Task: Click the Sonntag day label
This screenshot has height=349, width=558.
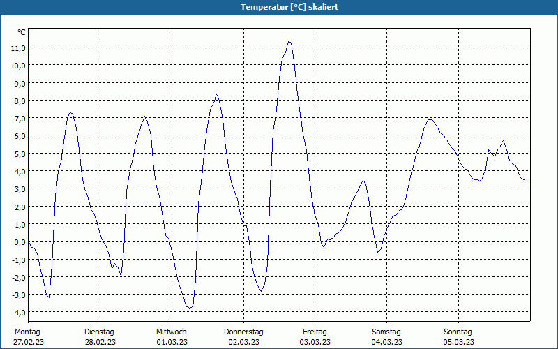Action: (458, 332)
